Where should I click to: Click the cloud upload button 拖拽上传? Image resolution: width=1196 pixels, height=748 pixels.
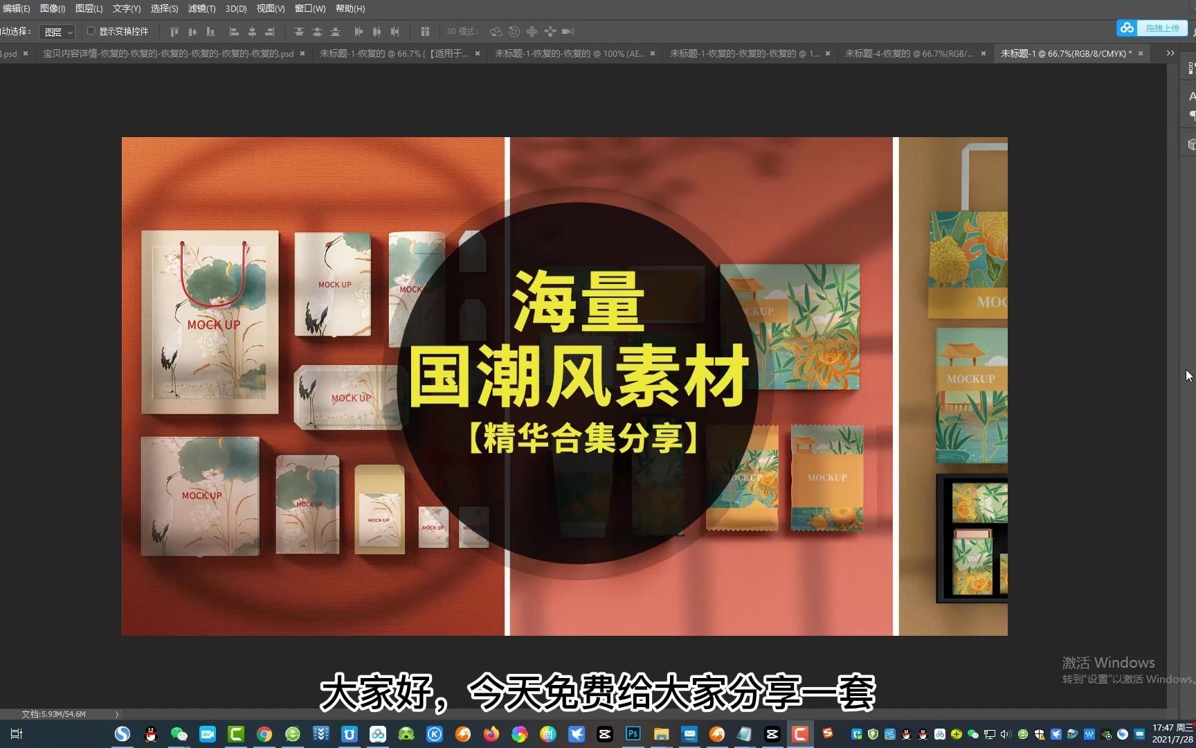pos(1152,28)
